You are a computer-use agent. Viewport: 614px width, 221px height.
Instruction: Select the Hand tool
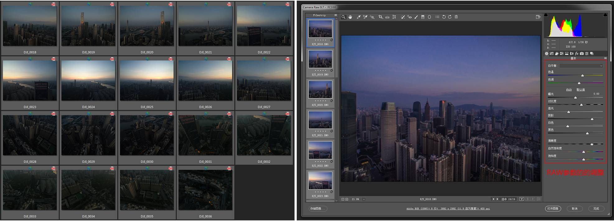click(350, 17)
